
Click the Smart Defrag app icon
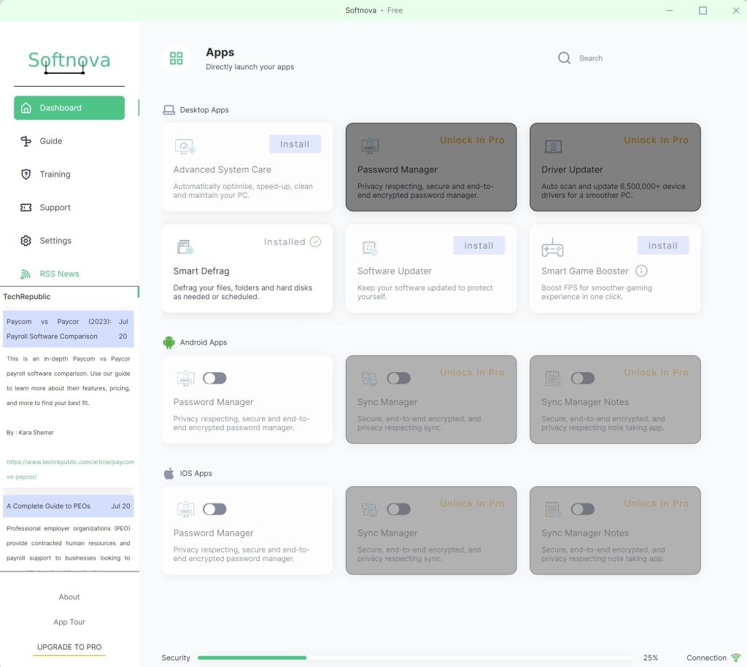point(185,247)
